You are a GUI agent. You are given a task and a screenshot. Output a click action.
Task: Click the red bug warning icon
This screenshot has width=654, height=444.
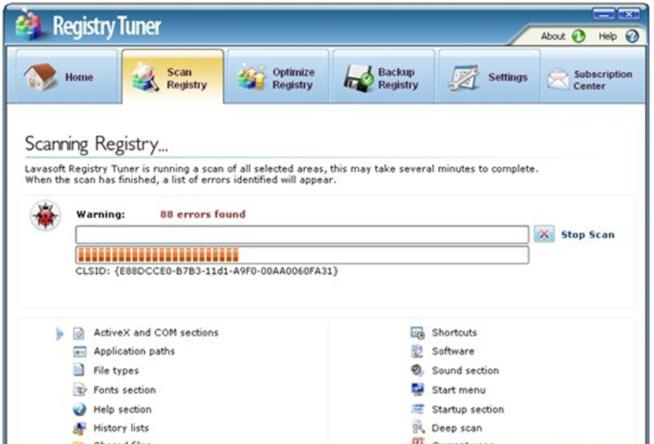tap(46, 215)
